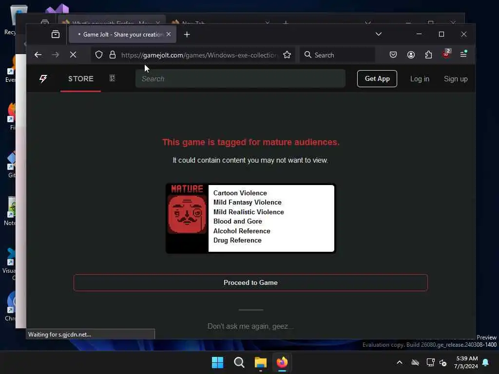Open the clock showing 5:39 AM
The image size is (499, 374).
click(x=466, y=362)
